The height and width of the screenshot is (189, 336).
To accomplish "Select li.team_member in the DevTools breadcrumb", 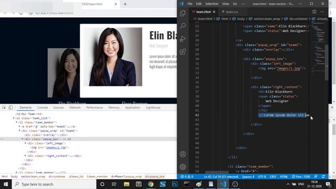I will click(x=97, y=176).
